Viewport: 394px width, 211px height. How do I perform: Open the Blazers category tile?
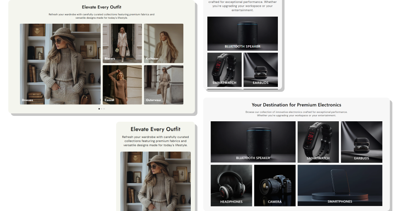pos(122,43)
